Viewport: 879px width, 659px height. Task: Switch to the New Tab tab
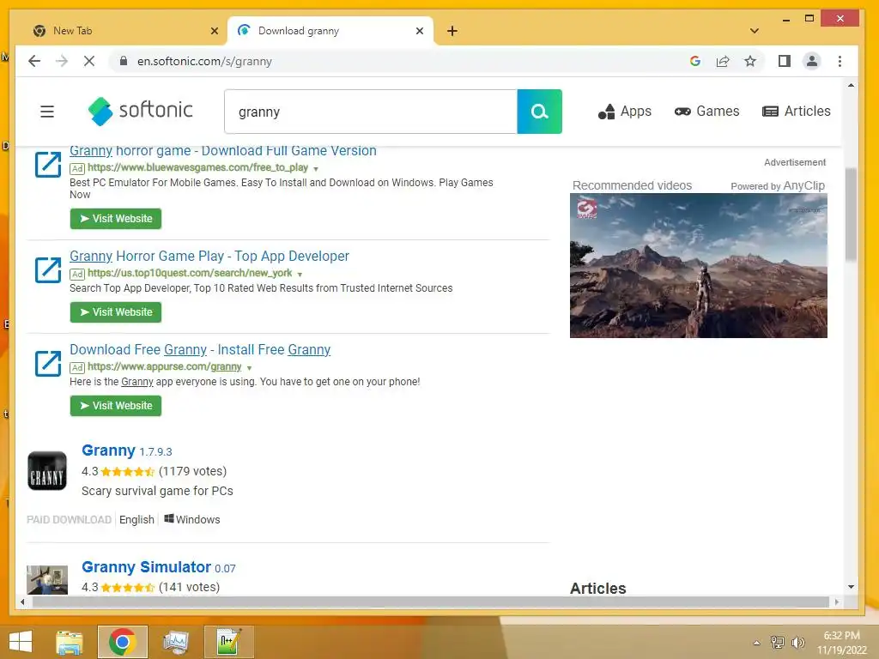tap(125, 31)
